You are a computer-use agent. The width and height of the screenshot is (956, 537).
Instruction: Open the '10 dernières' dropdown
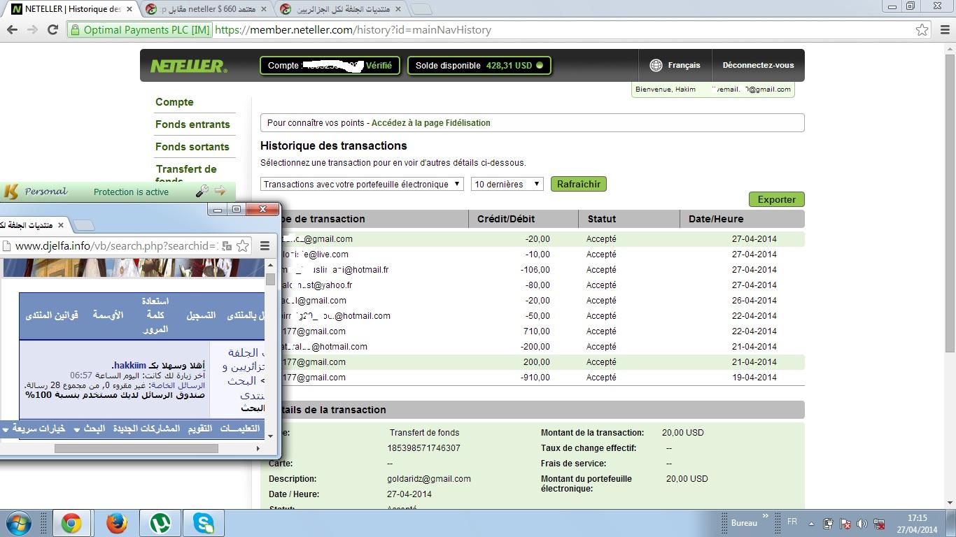(x=507, y=184)
